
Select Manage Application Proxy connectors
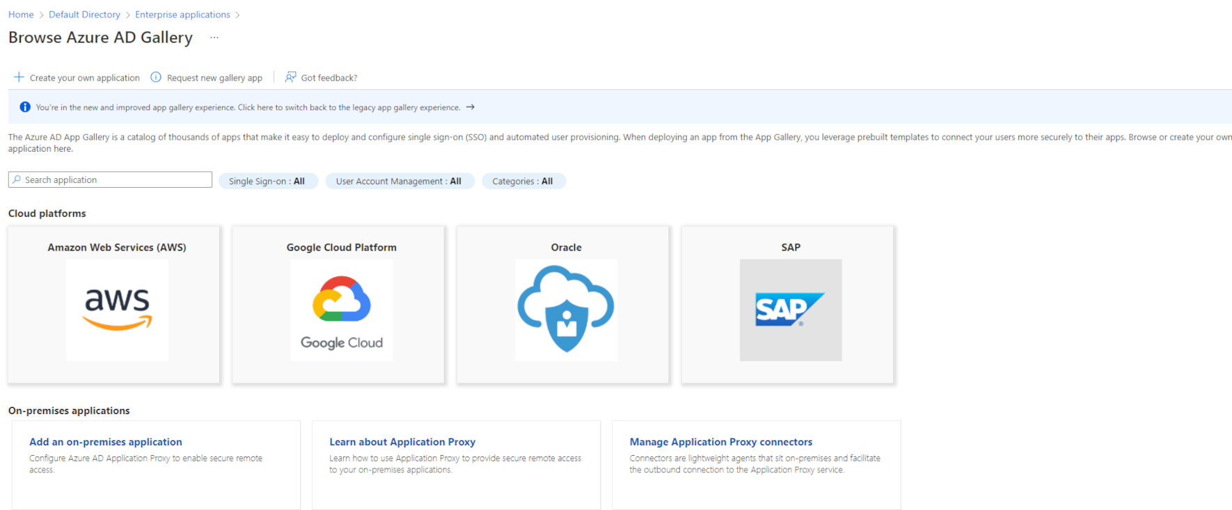click(x=721, y=442)
